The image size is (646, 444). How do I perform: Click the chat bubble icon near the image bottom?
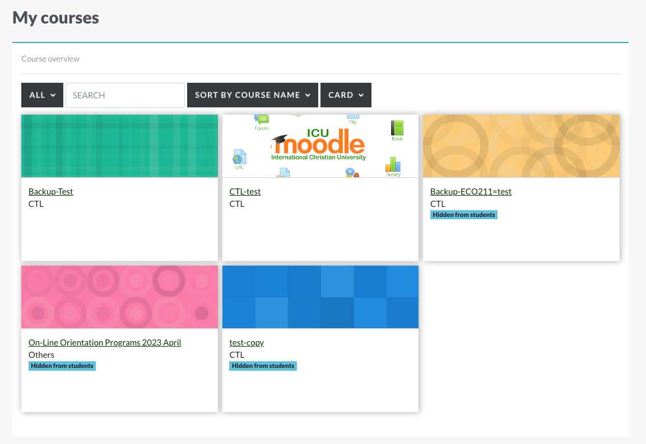coord(349,172)
